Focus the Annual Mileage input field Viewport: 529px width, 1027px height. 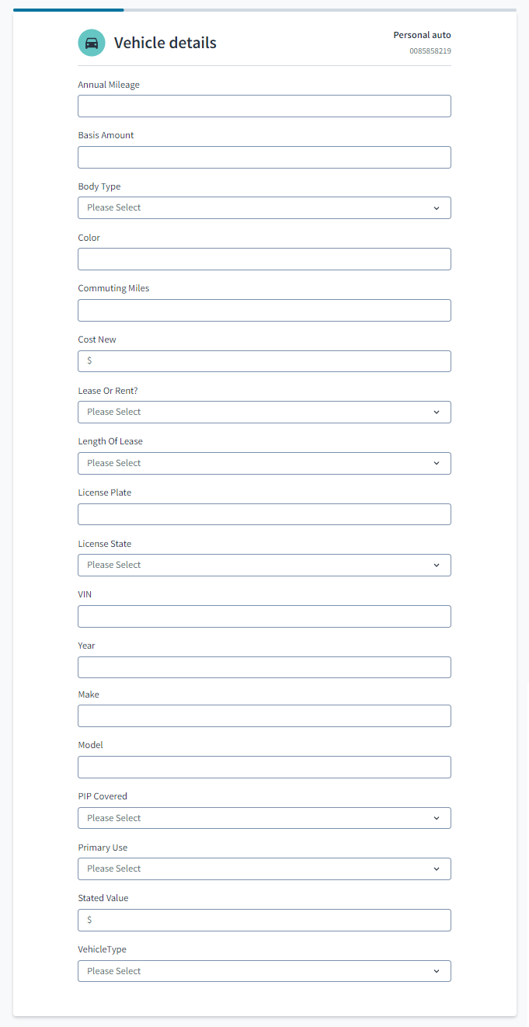coord(264,106)
